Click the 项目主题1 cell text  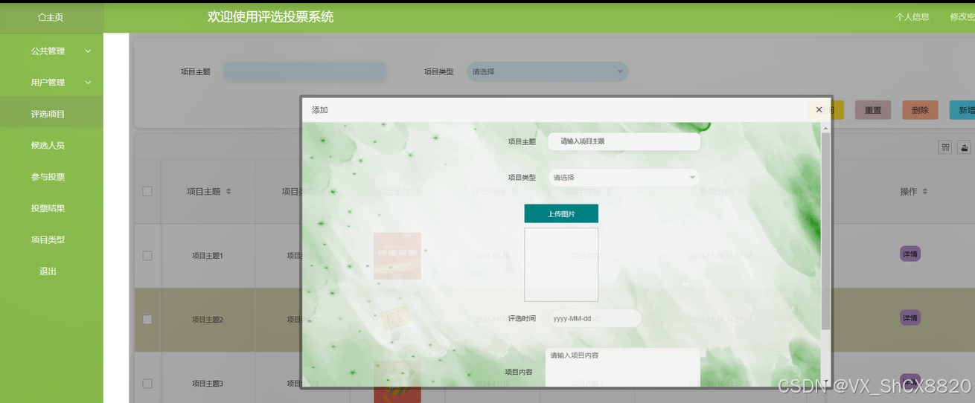pos(208,256)
